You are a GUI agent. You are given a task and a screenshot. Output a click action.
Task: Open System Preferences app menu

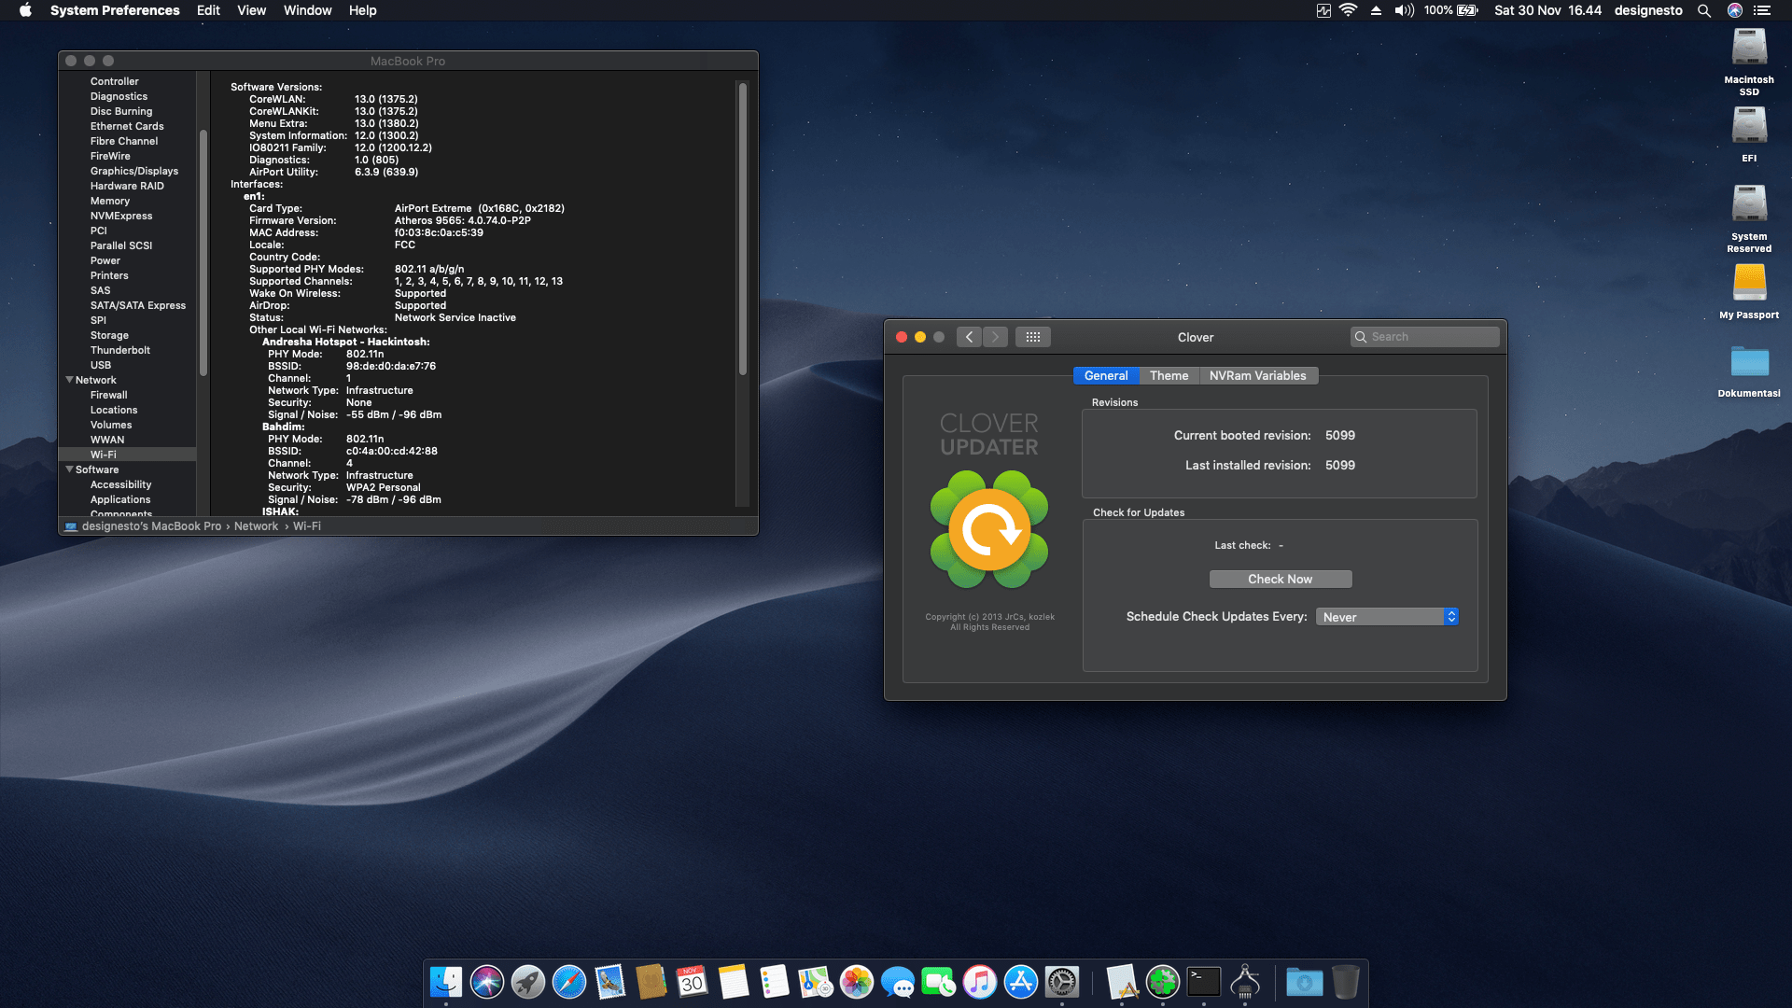[x=115, y=10]
